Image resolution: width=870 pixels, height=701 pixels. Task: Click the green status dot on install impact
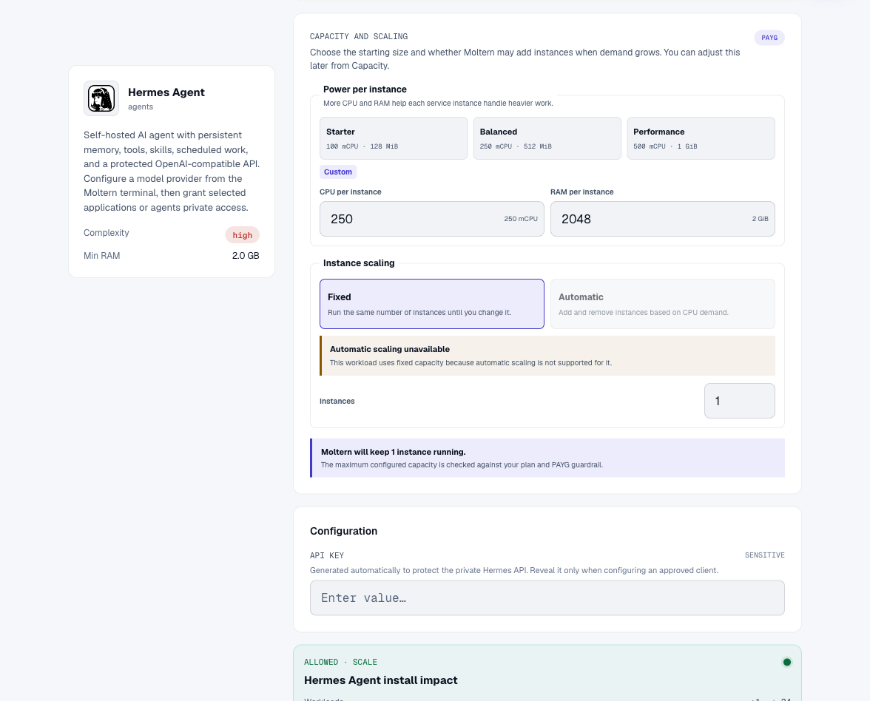click(787, 663)
